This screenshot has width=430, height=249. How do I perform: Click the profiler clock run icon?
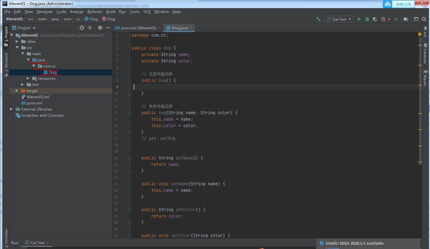pos(383,19)
